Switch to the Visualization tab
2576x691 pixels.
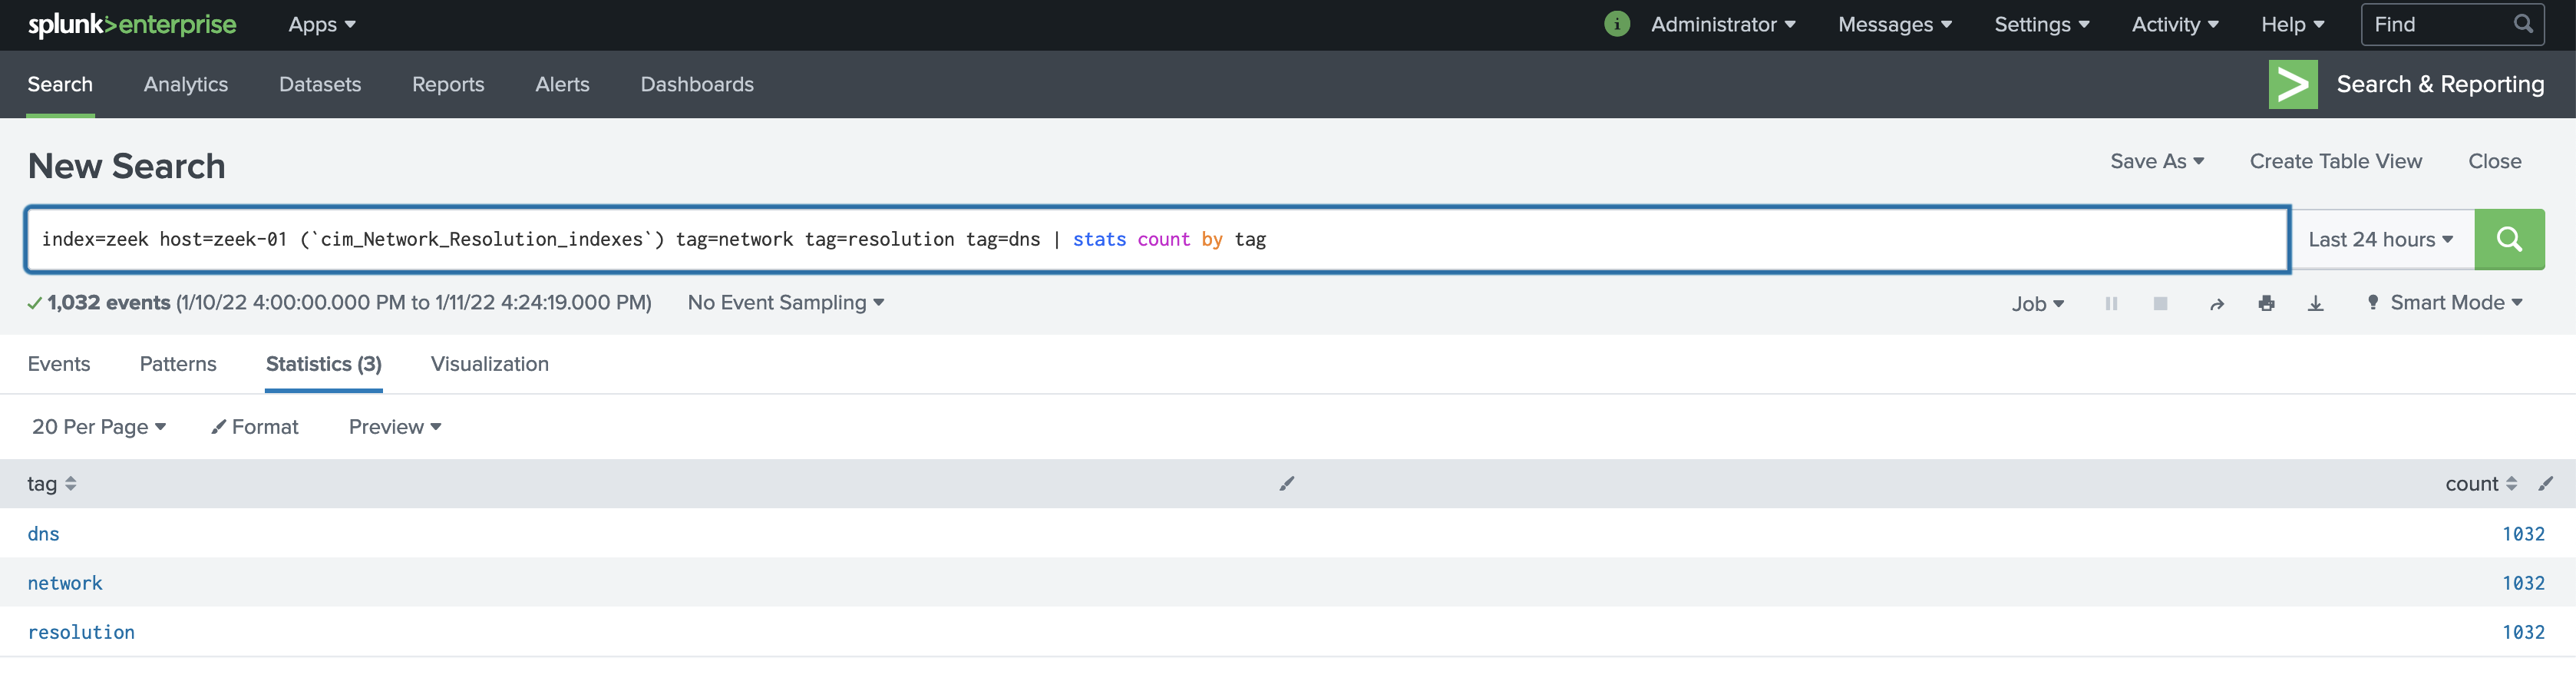[489, 363]
